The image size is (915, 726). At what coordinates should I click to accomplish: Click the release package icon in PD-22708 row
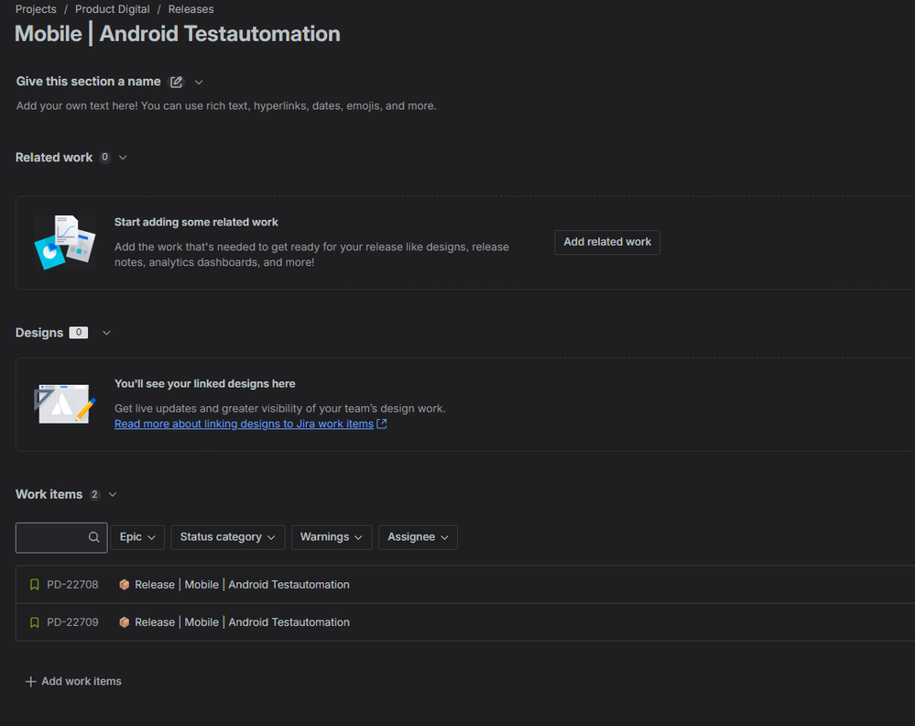[124, 585]
